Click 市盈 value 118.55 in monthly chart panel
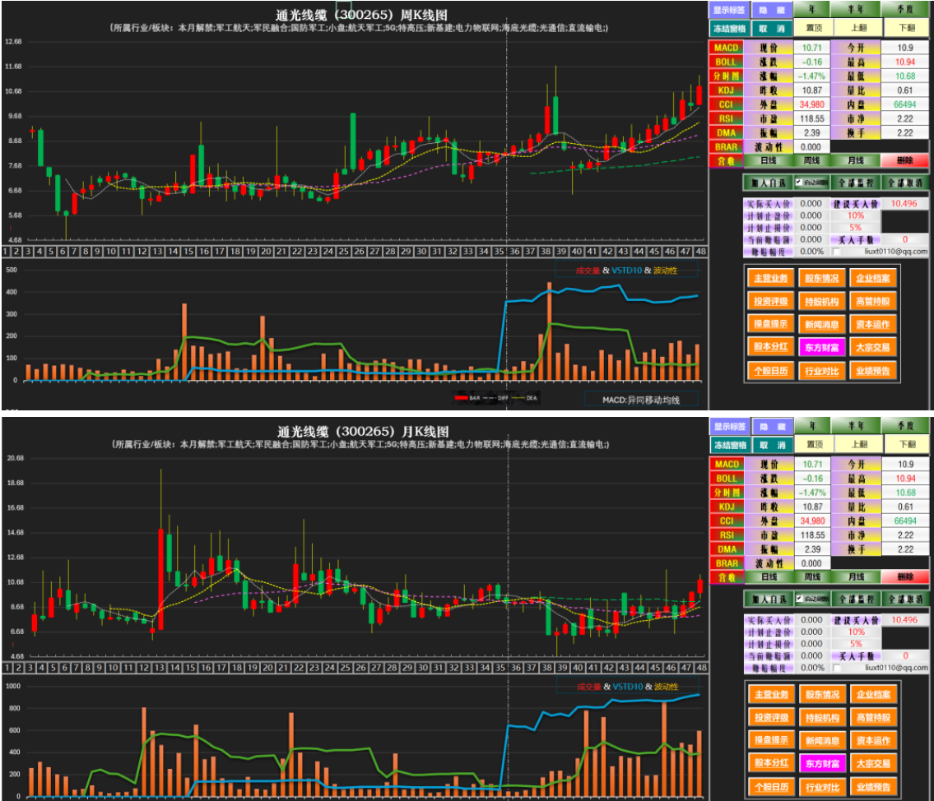934x801 pixels. point(812,535)
